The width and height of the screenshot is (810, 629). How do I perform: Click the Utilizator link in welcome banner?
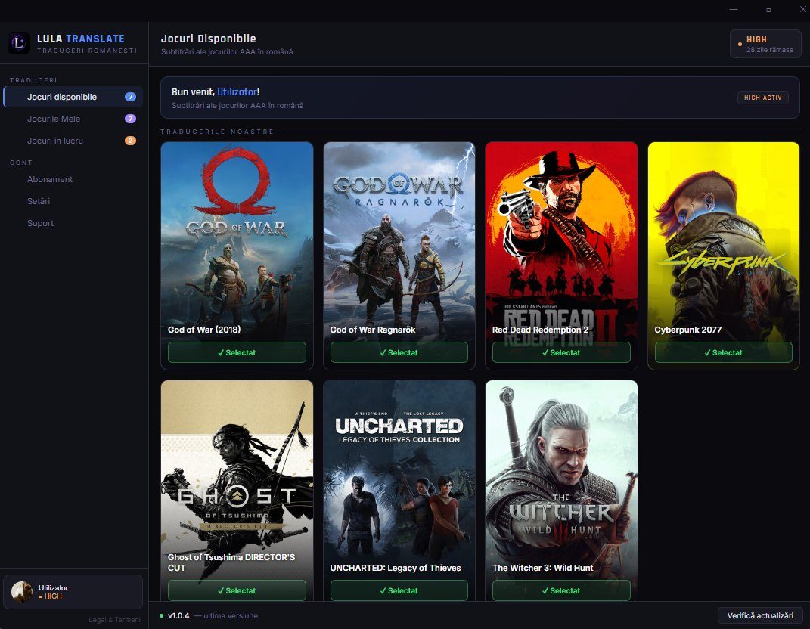click(237, 92)
